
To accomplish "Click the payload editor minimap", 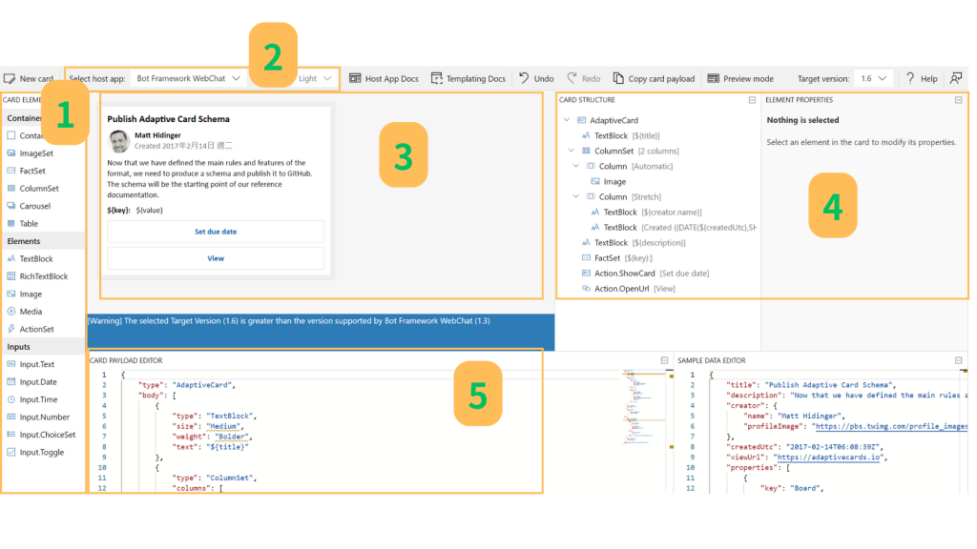I will click(x=642, y=408).
